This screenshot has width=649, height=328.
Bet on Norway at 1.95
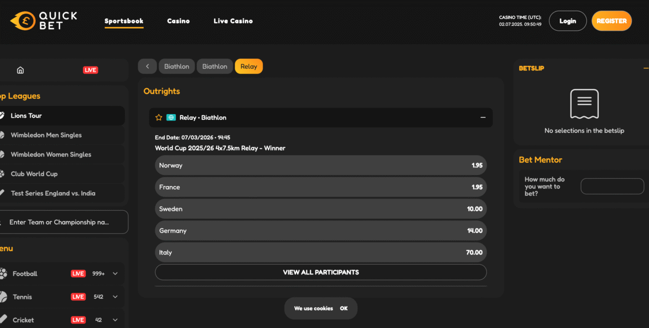321,165
